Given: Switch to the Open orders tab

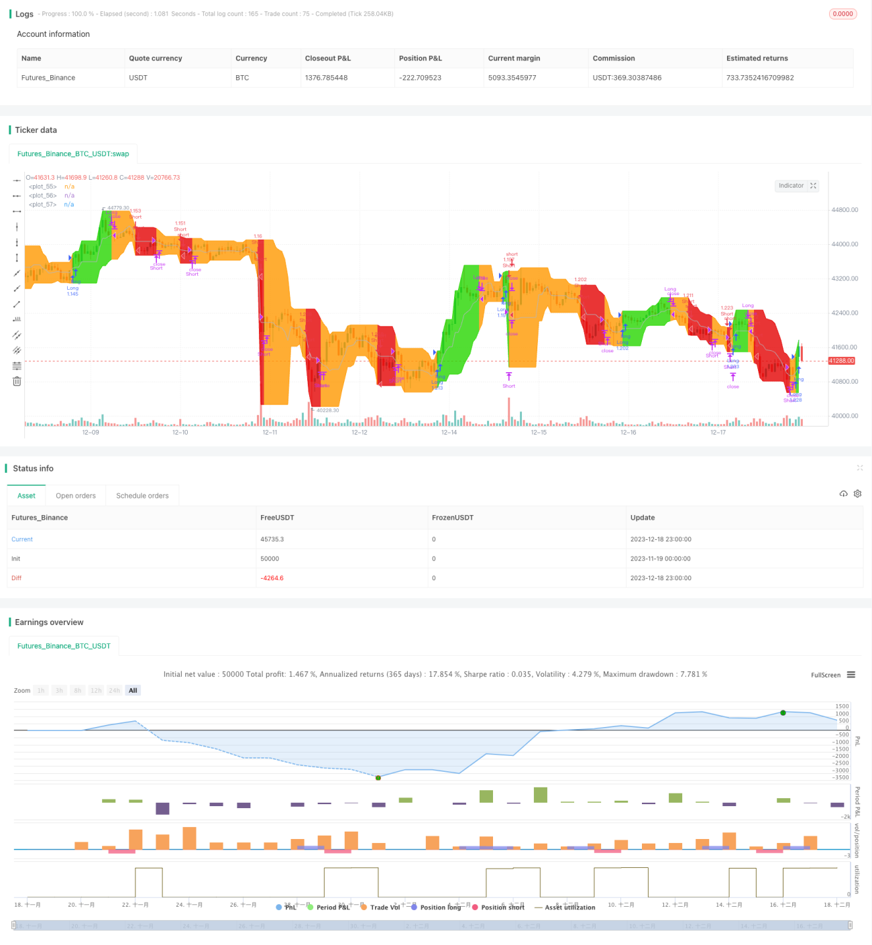Looking at the screenshot, I should pyautogui.click(x=76, y=496).
